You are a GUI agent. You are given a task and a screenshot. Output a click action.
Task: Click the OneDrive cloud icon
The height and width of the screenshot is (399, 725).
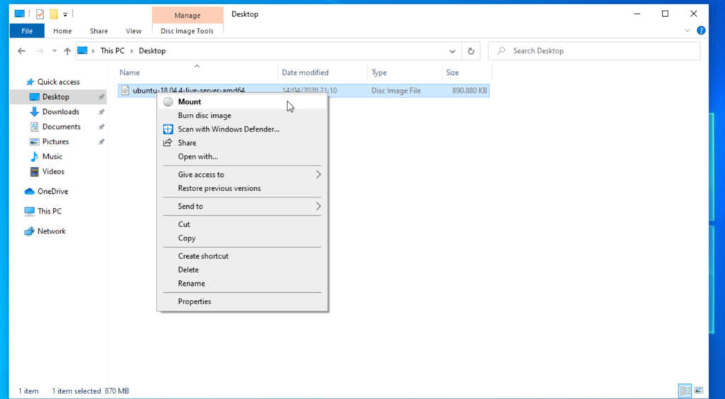30,191
